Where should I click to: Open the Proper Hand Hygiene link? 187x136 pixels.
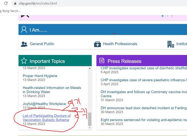coord(40,76)
